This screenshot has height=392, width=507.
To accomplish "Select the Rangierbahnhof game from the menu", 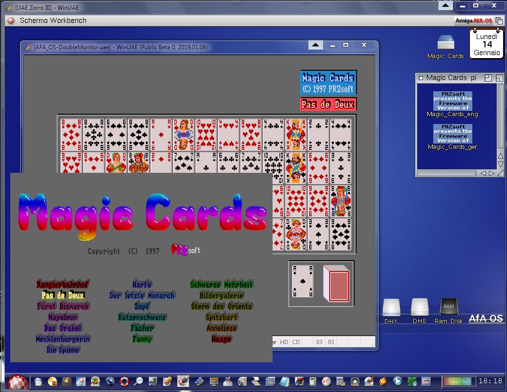I will click(63, 284).
